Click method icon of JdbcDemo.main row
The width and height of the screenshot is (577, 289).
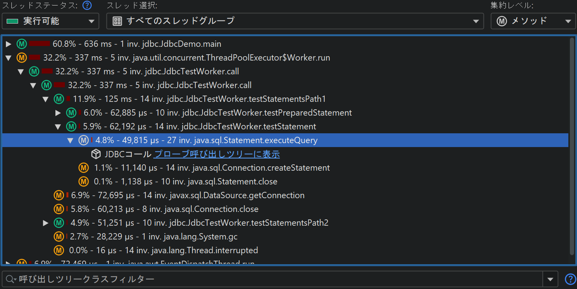22,44
